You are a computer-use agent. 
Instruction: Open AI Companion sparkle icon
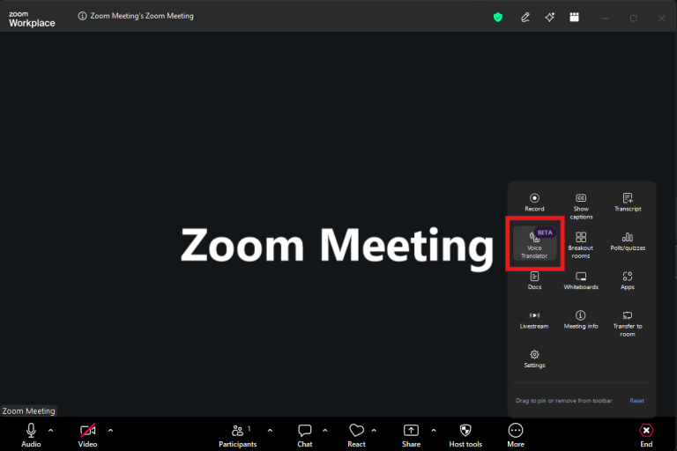pyautogui.click(x=550, y=18)
